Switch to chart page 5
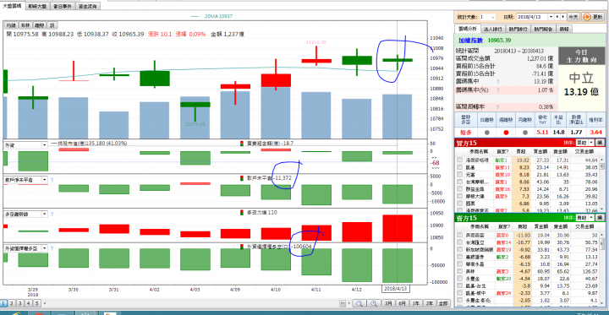 (x=36, y=303)
